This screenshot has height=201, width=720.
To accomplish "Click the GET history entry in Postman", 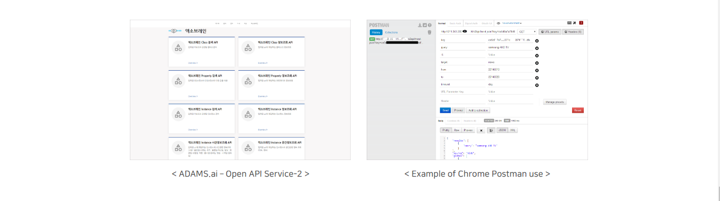I will click(396, 40).
